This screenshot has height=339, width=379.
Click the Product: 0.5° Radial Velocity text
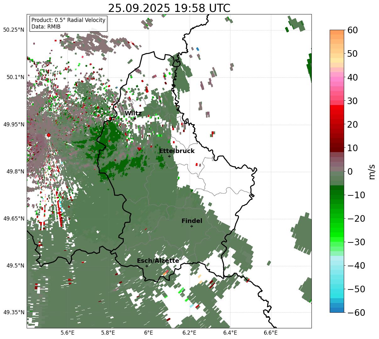[x=68, y=20]
